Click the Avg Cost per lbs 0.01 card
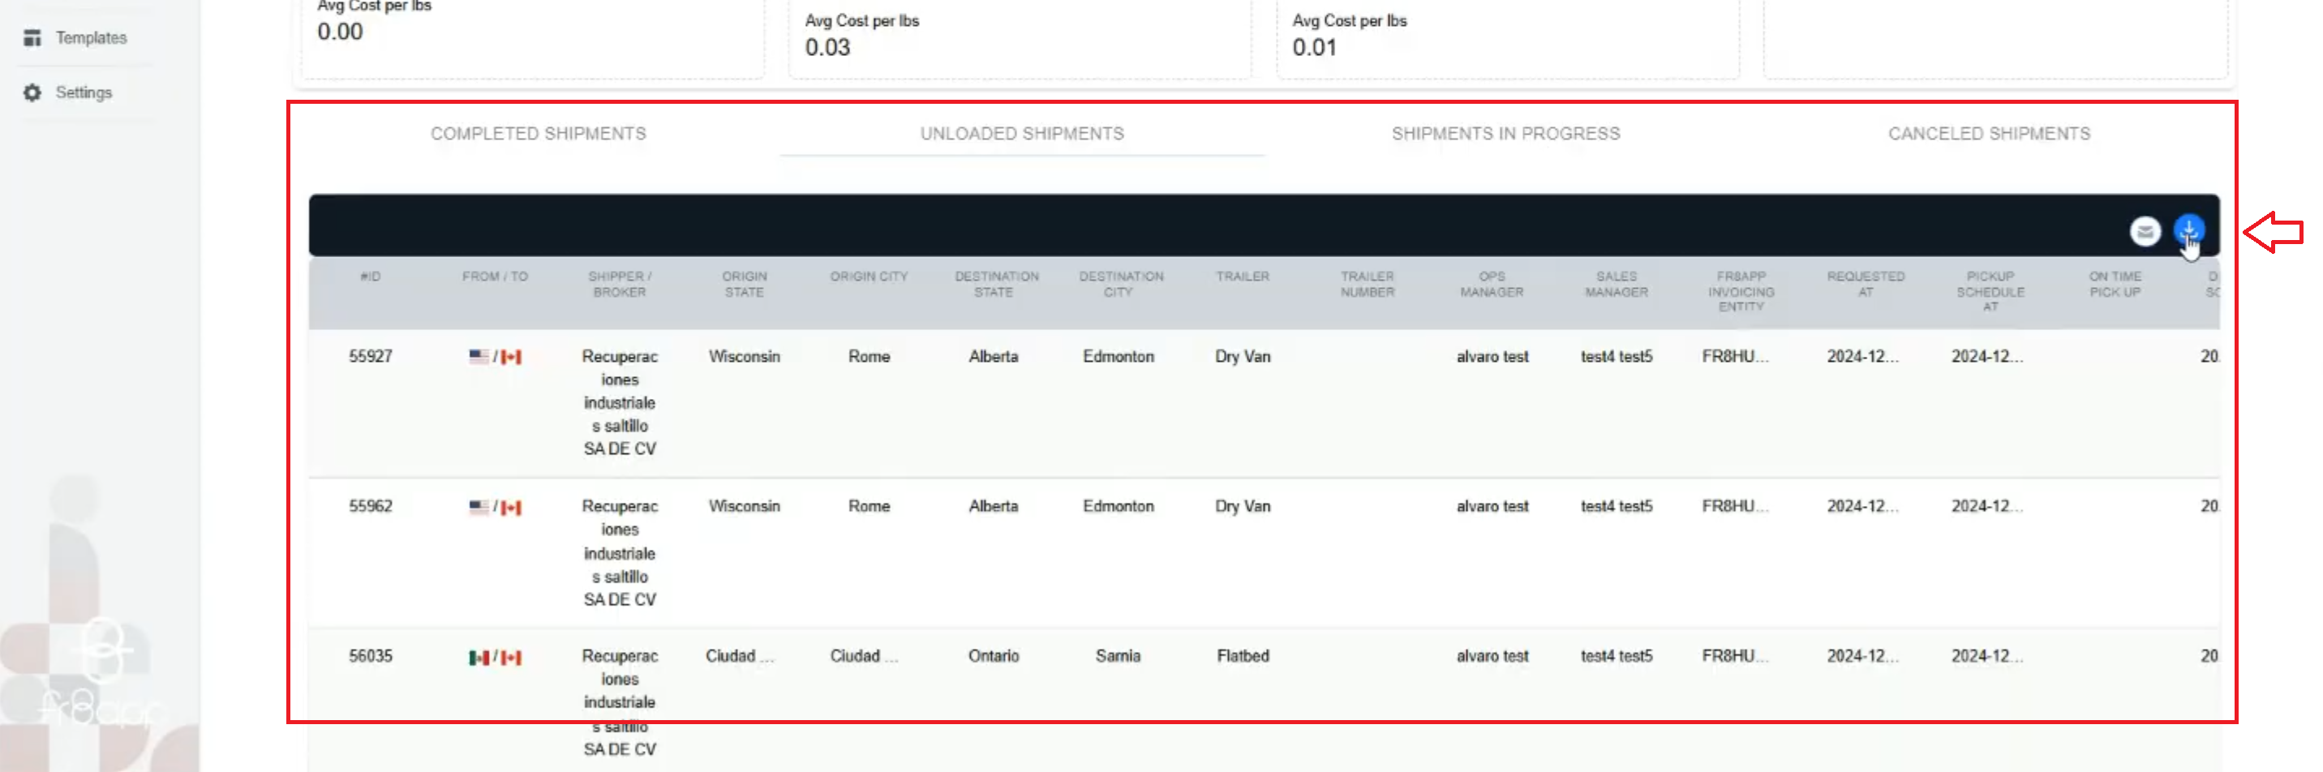 (x=1508, y=36)
